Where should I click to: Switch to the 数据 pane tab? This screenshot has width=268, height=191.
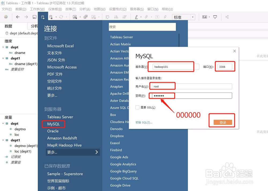pyautogui.click(x=8, y=26)
